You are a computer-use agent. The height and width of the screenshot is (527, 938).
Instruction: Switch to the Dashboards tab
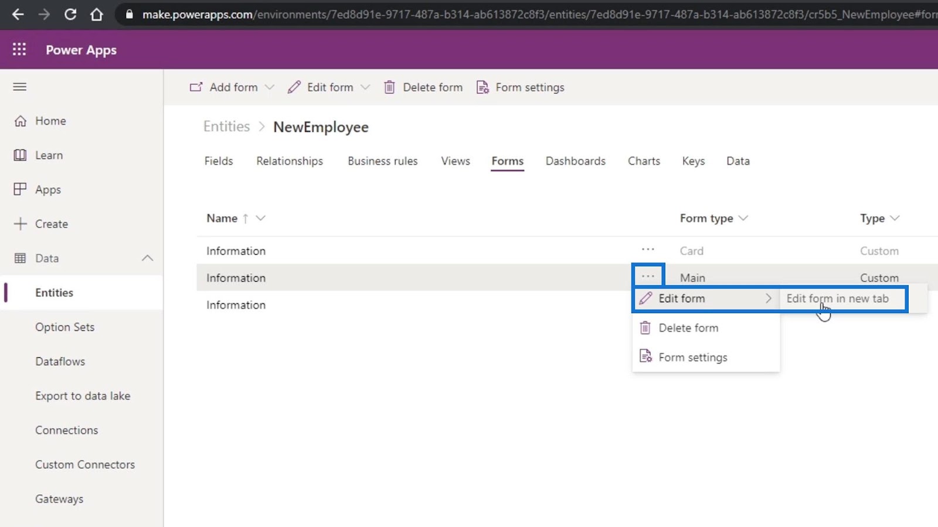pos(576,161)
